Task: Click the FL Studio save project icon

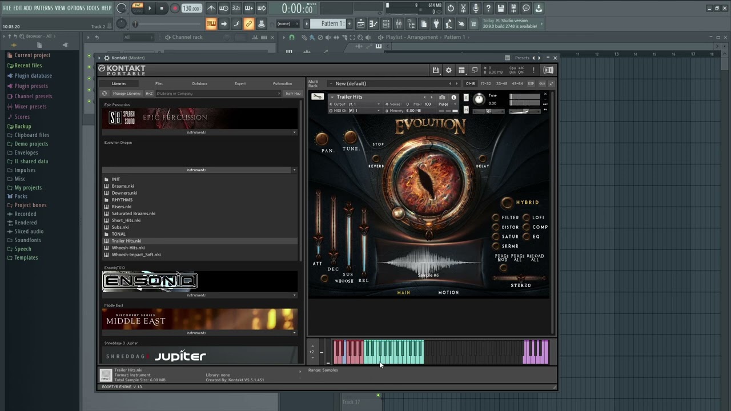Action: click(501, 8)
